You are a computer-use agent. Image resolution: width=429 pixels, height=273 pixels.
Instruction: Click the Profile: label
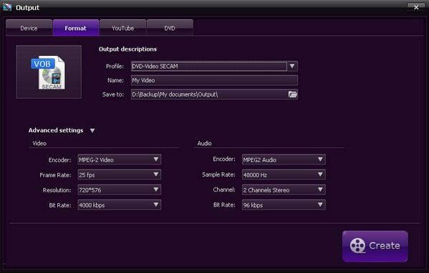click(115, 66)
